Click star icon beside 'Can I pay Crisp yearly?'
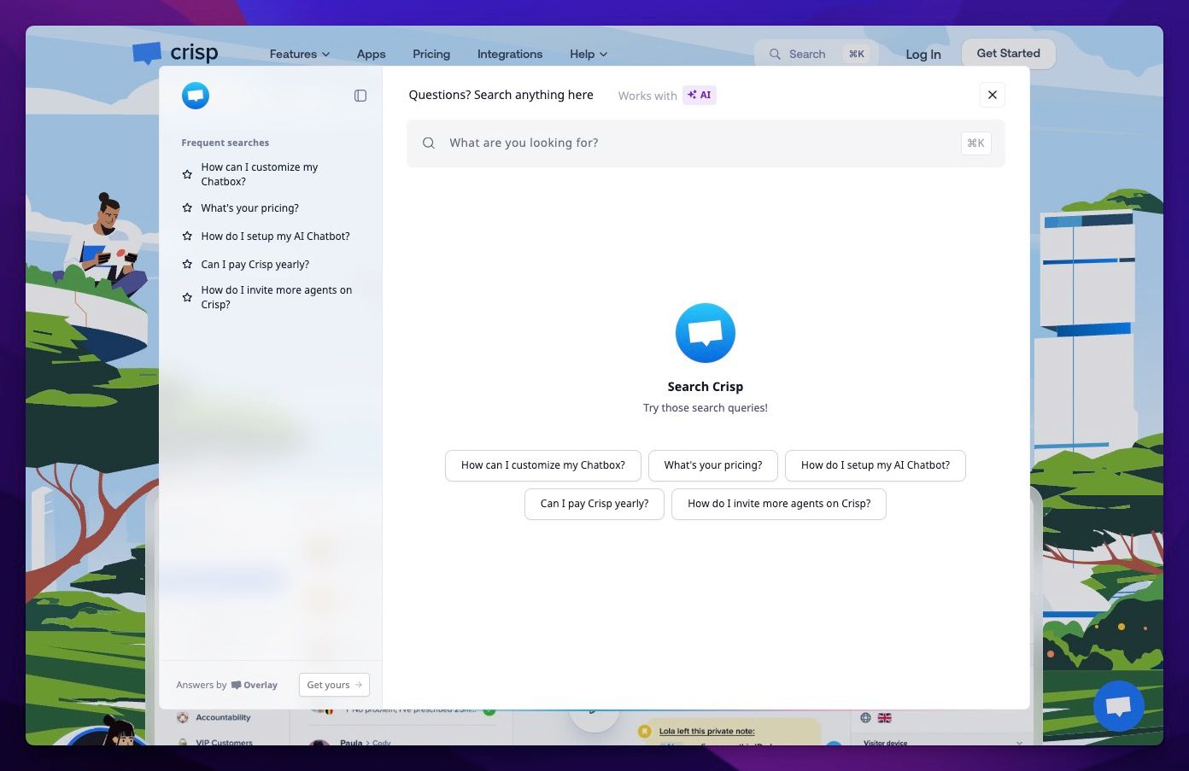Viewport: 1189px width, 771px height. (187, 264)
